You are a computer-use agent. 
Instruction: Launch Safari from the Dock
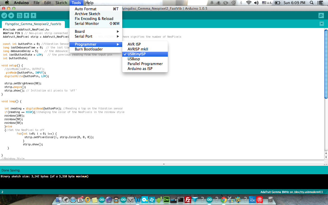click(x=73, y=200)
